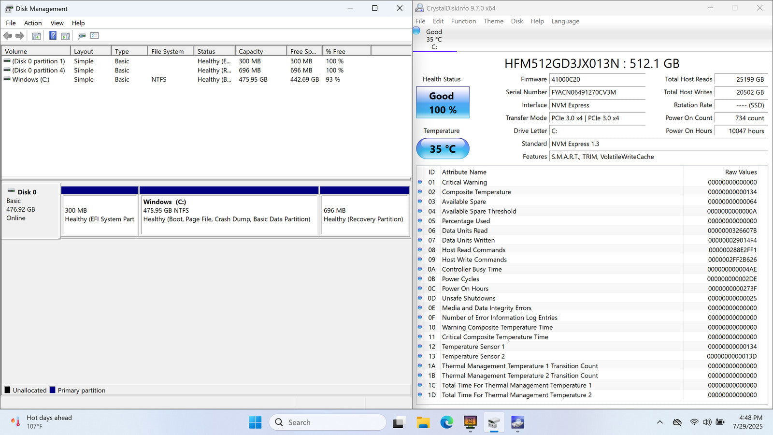This screenshot has height=435, width=773.
Task: Click the Windows Start button
Action: click(x=255, y=422)
